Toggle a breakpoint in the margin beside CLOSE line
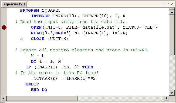 tap(4, 39)
